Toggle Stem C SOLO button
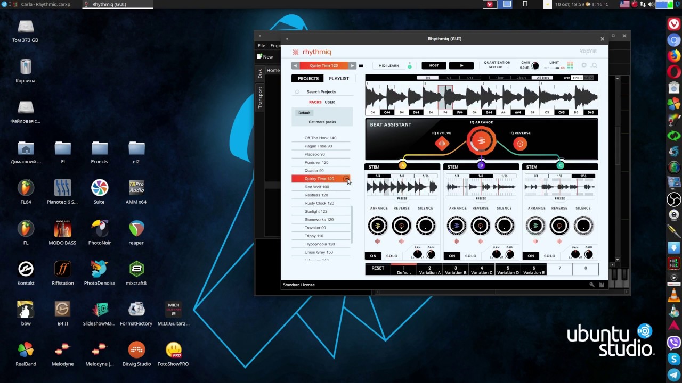 point(549,256)
